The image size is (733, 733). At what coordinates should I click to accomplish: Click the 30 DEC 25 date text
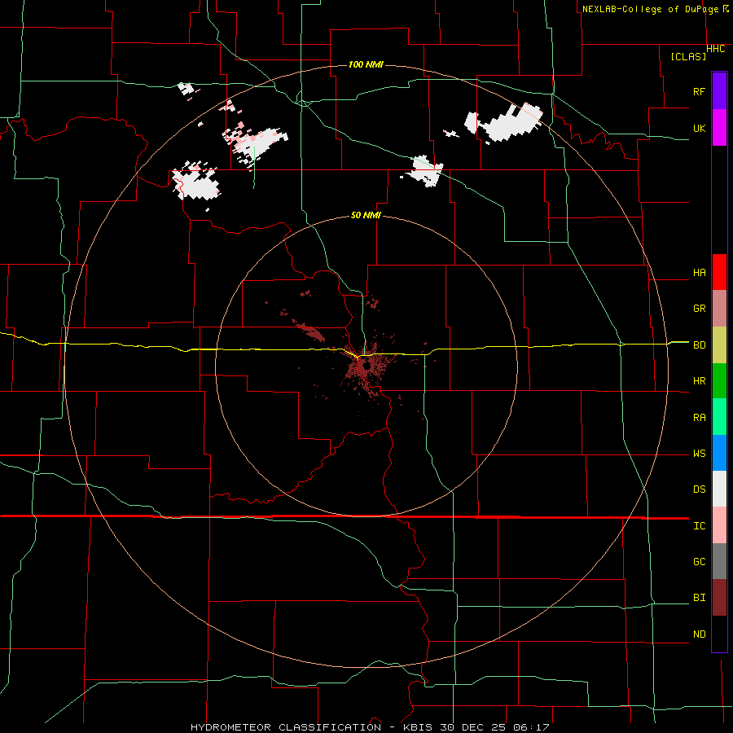pyautogui.click(x=472, y=727)
